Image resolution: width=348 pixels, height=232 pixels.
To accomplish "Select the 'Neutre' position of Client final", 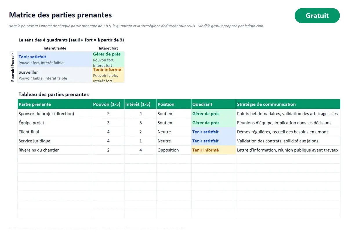I will point(174,132).
